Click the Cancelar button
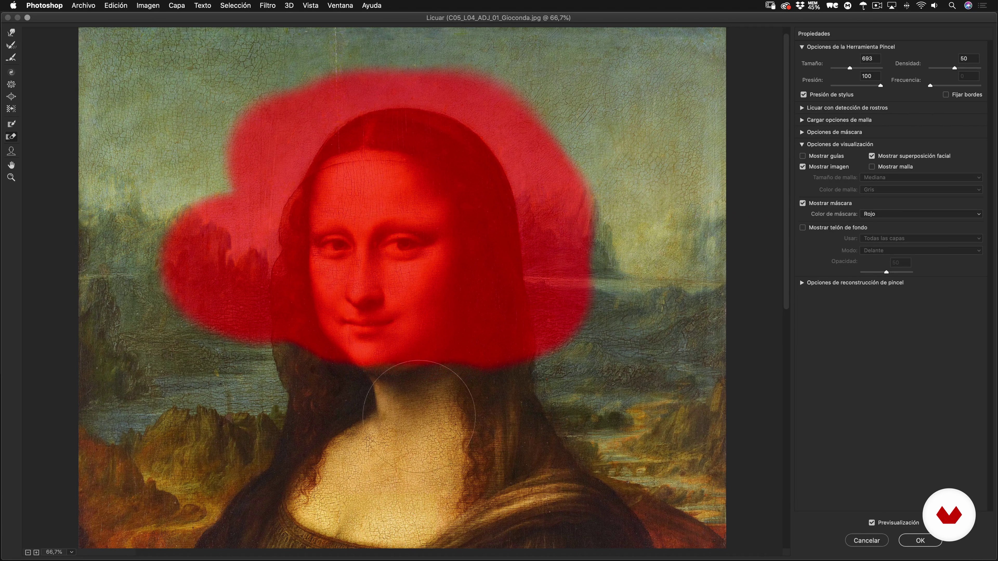 [867, 540]
